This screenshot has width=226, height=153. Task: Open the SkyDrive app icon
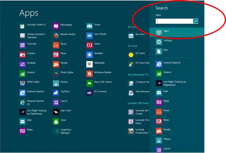click(56, 93)
